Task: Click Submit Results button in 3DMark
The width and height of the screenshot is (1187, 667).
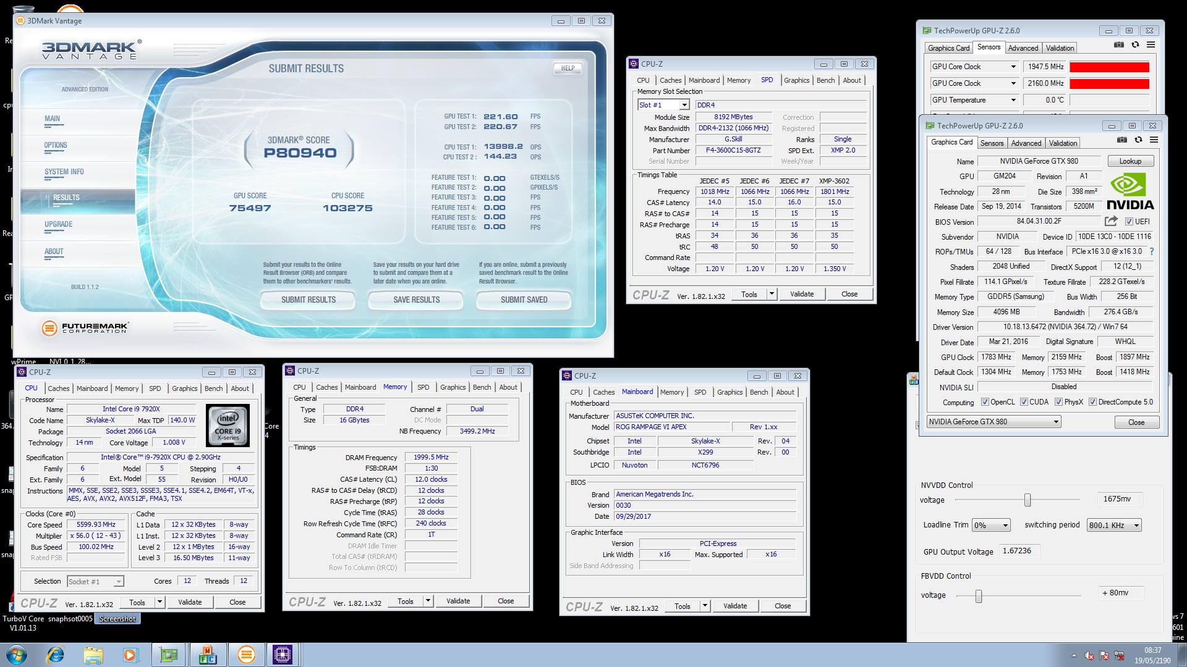Action: [x=308, y=300]
